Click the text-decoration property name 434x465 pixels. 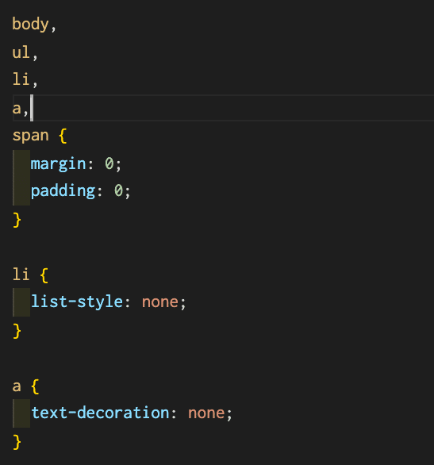coord(100,413)
